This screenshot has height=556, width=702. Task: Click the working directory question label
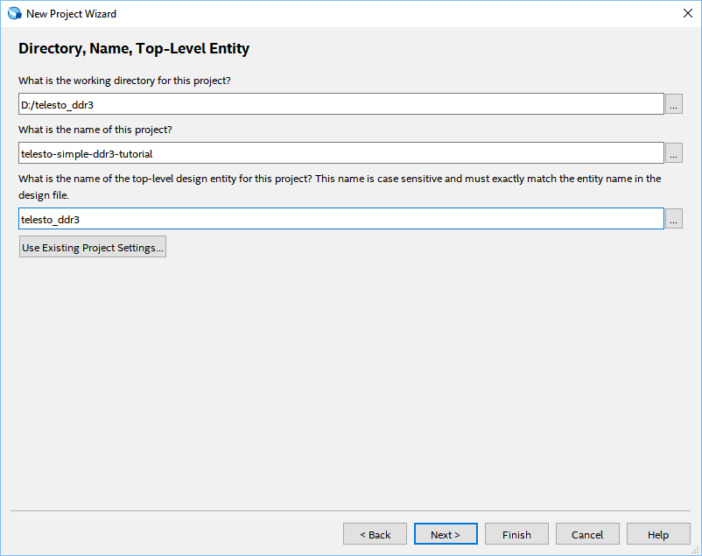[124, 81]
